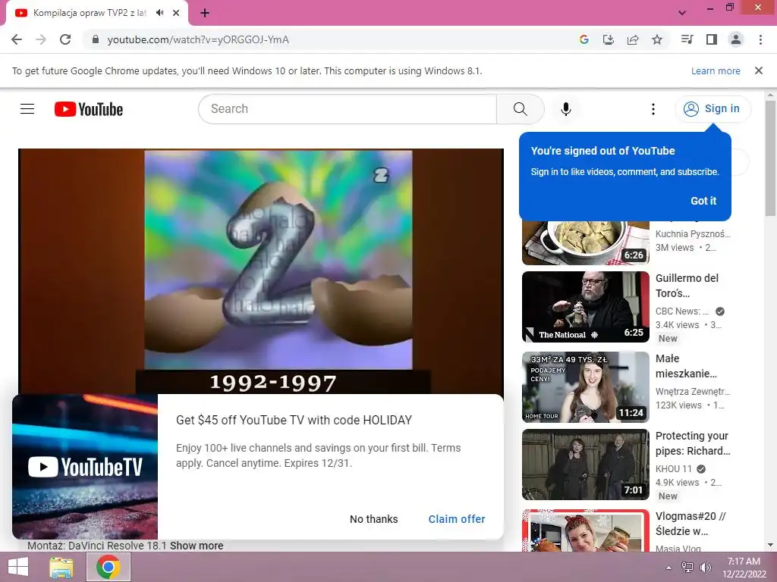The height and width of the screenshot is (582, 777).
Task: Click the Chrome taskbar icon
Action: coord(109,567)
